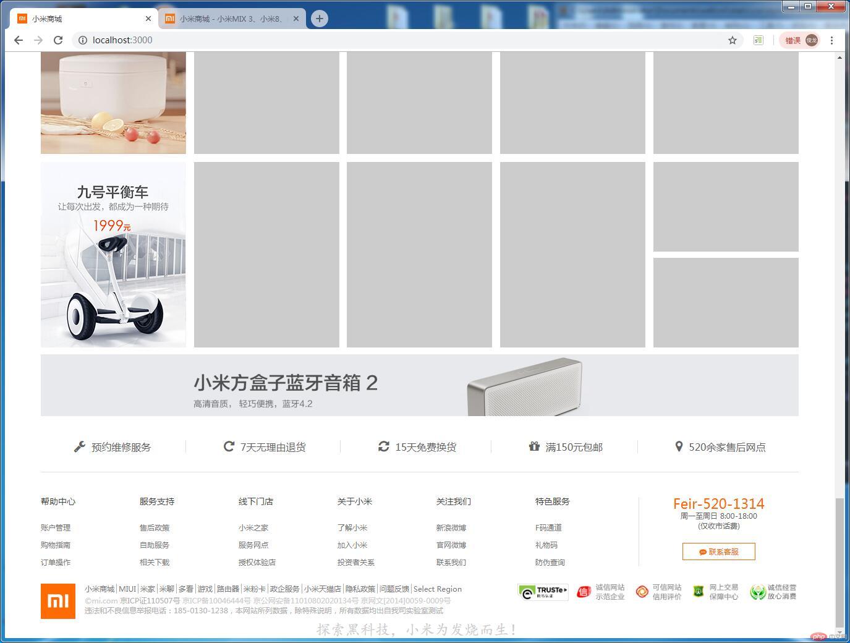Click the page vertical scrollbar thumb
This screenshot has height=643, width=850.
[839, 563]
